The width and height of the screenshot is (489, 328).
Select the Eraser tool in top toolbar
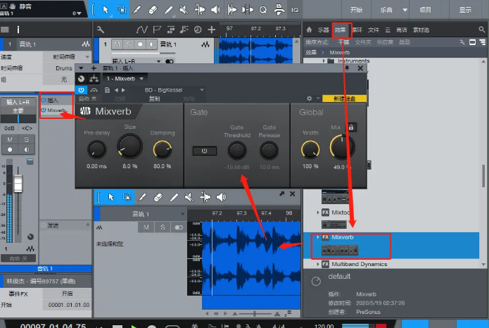coord(153,10)
